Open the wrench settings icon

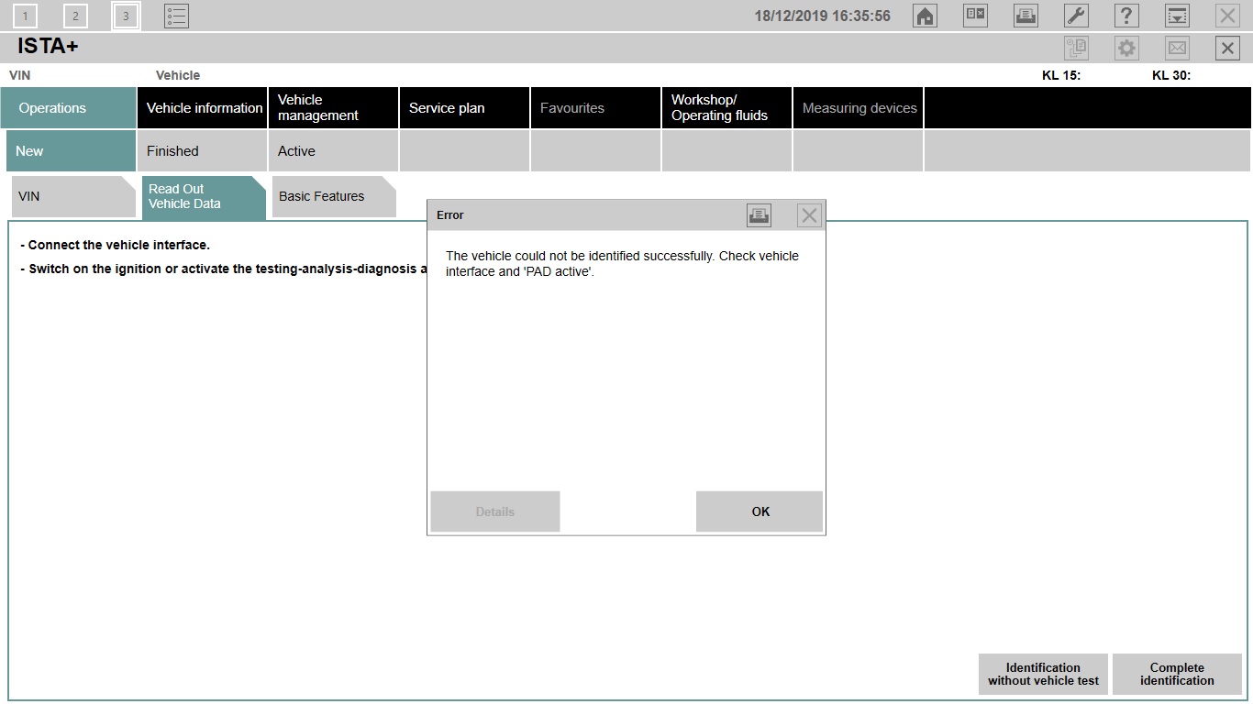(1076, 16)
